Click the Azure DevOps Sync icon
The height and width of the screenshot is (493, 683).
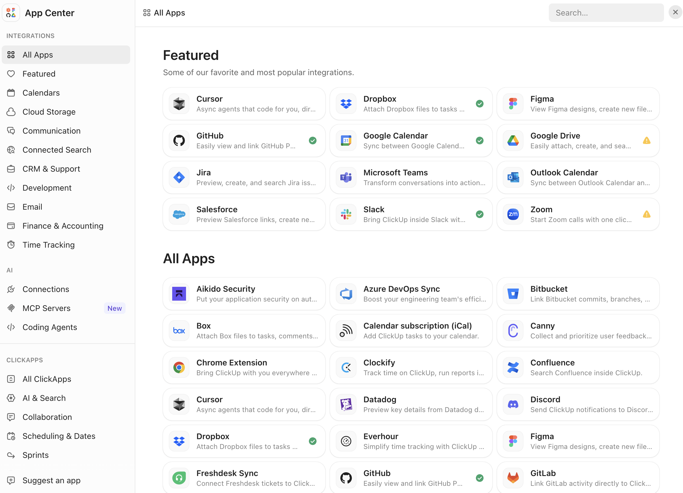pyautogui.click(x=346, y=294)
